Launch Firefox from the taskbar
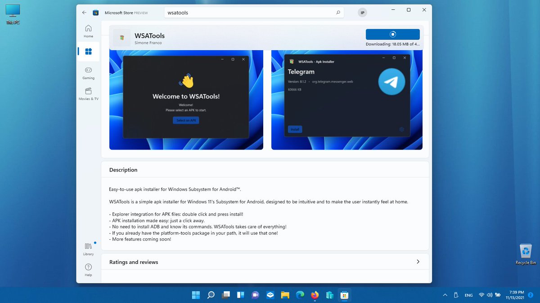The image size is (540, 303). tap(315, 295)
